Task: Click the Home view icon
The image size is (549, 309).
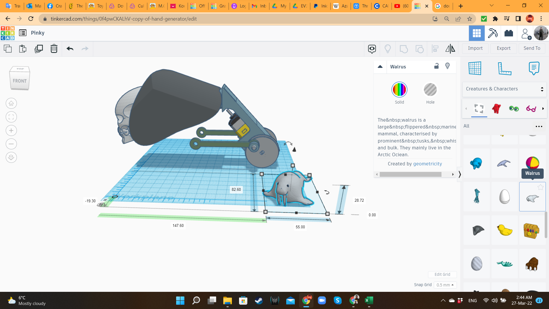Action: click(11, 104)
